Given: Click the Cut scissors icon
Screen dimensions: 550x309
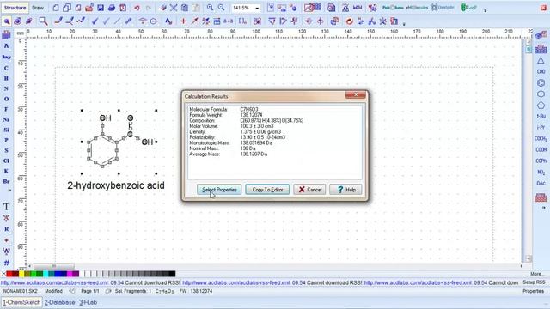Looking at the screenshot, I should click(x=174, y=8).
